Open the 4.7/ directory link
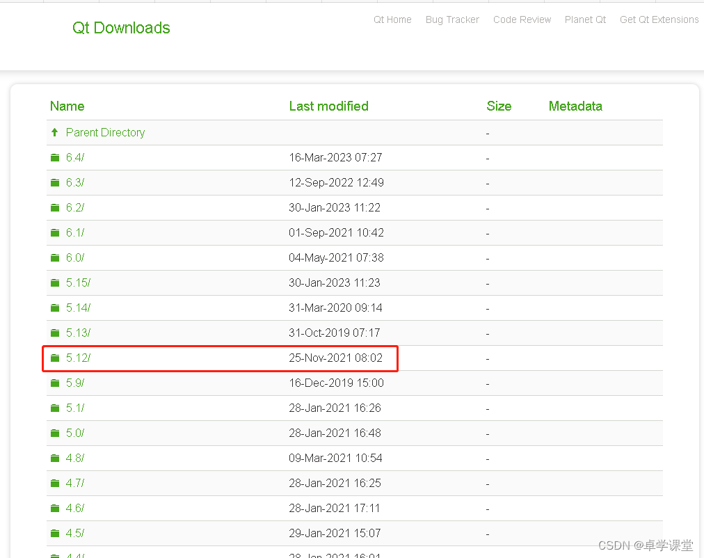The image size is (704, 558). pos(75,484)
